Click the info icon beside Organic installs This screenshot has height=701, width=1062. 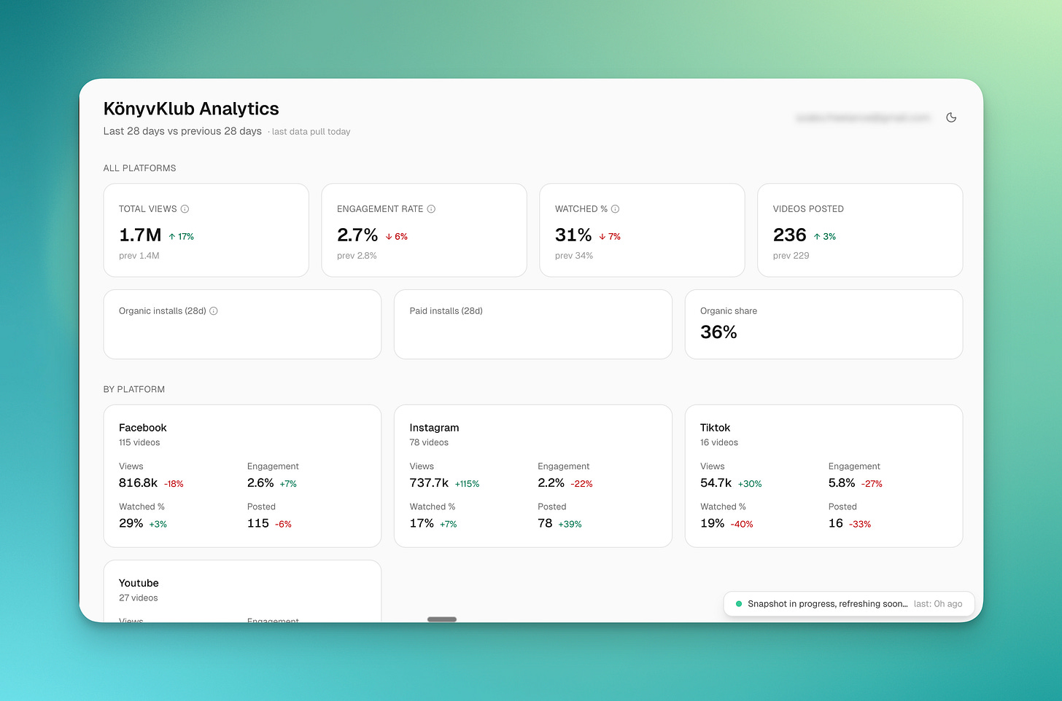click(214, 311)
